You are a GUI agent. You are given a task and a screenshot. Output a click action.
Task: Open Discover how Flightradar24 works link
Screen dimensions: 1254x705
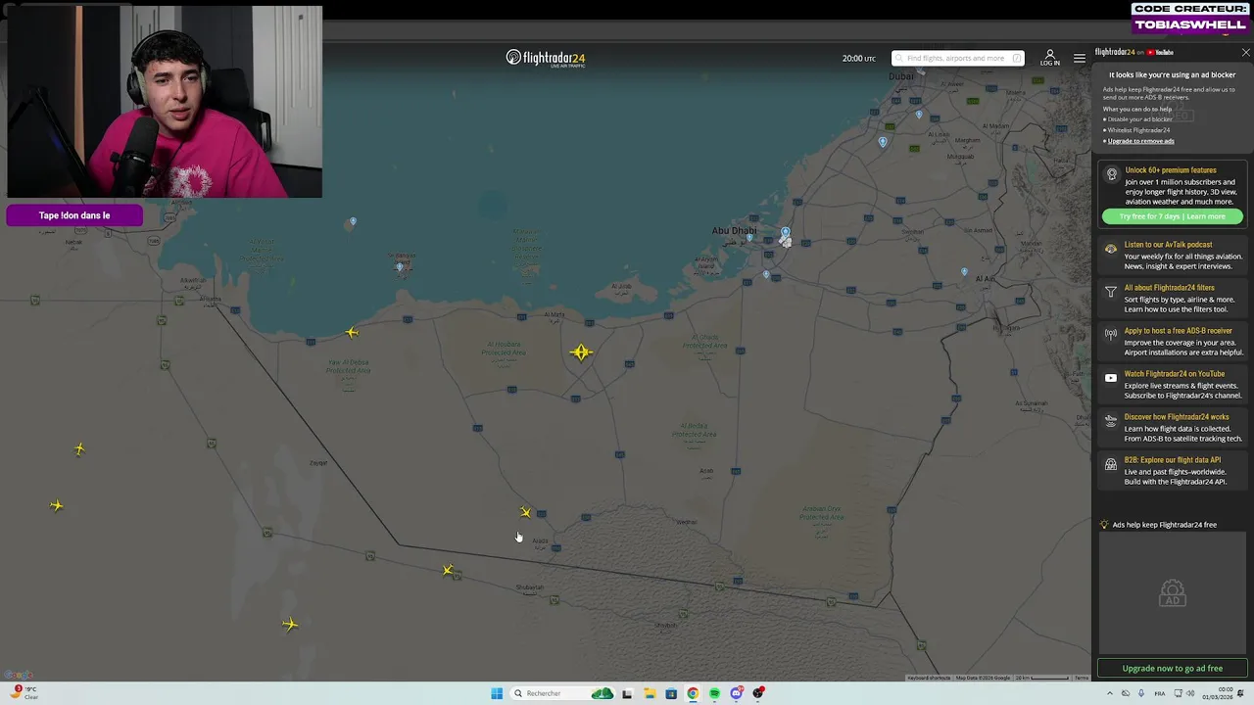(1177, 417)
